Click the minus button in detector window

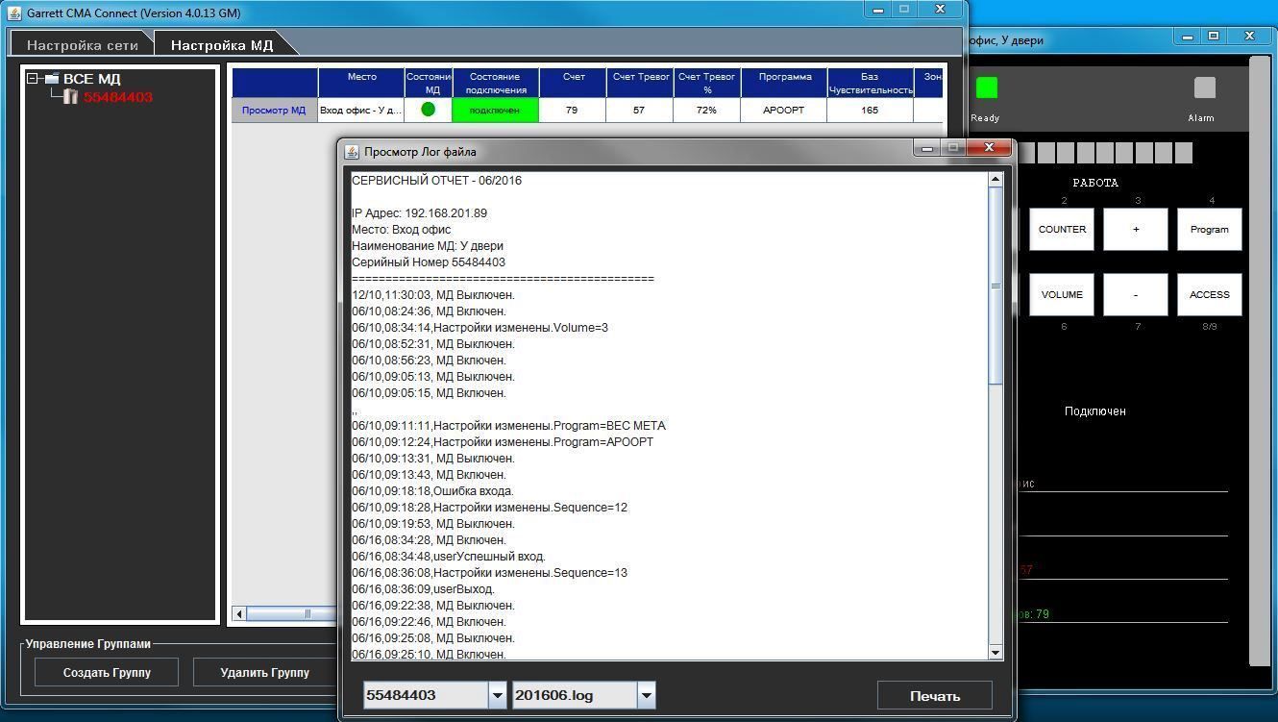point(1136,295)
